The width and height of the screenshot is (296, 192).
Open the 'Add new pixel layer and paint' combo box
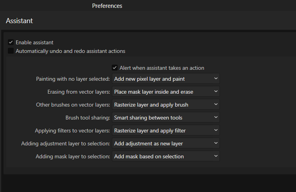166,79
